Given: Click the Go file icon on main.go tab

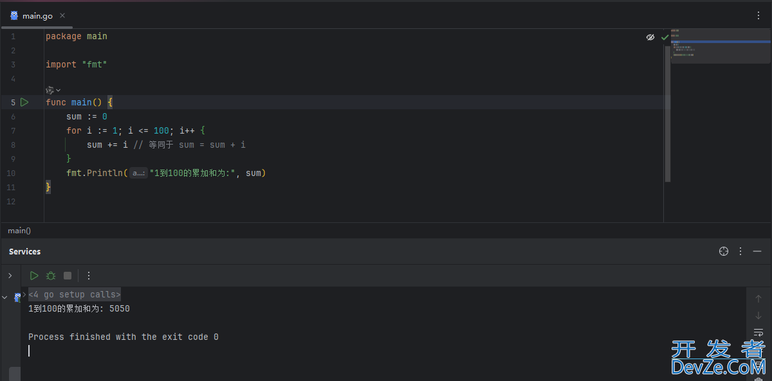Looking at the screenshot, I should coord(14,15).
